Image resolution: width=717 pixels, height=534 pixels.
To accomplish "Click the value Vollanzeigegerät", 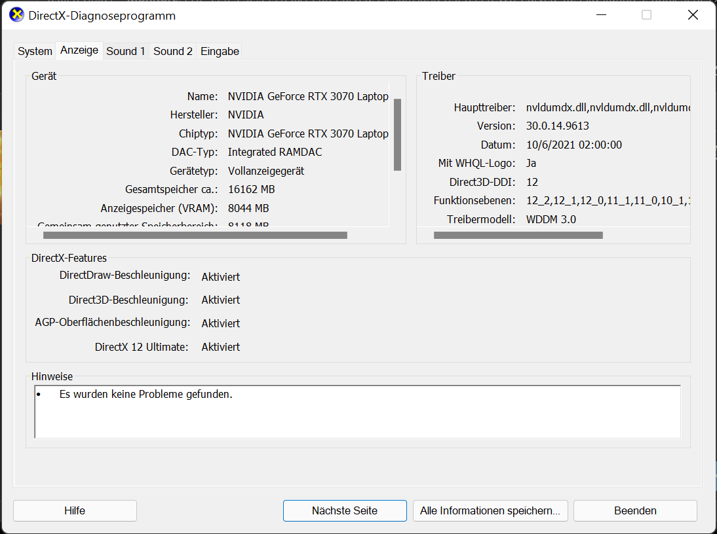I will tap(266, 171).
